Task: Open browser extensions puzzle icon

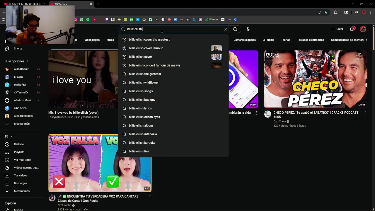Action: pos(336,12)
